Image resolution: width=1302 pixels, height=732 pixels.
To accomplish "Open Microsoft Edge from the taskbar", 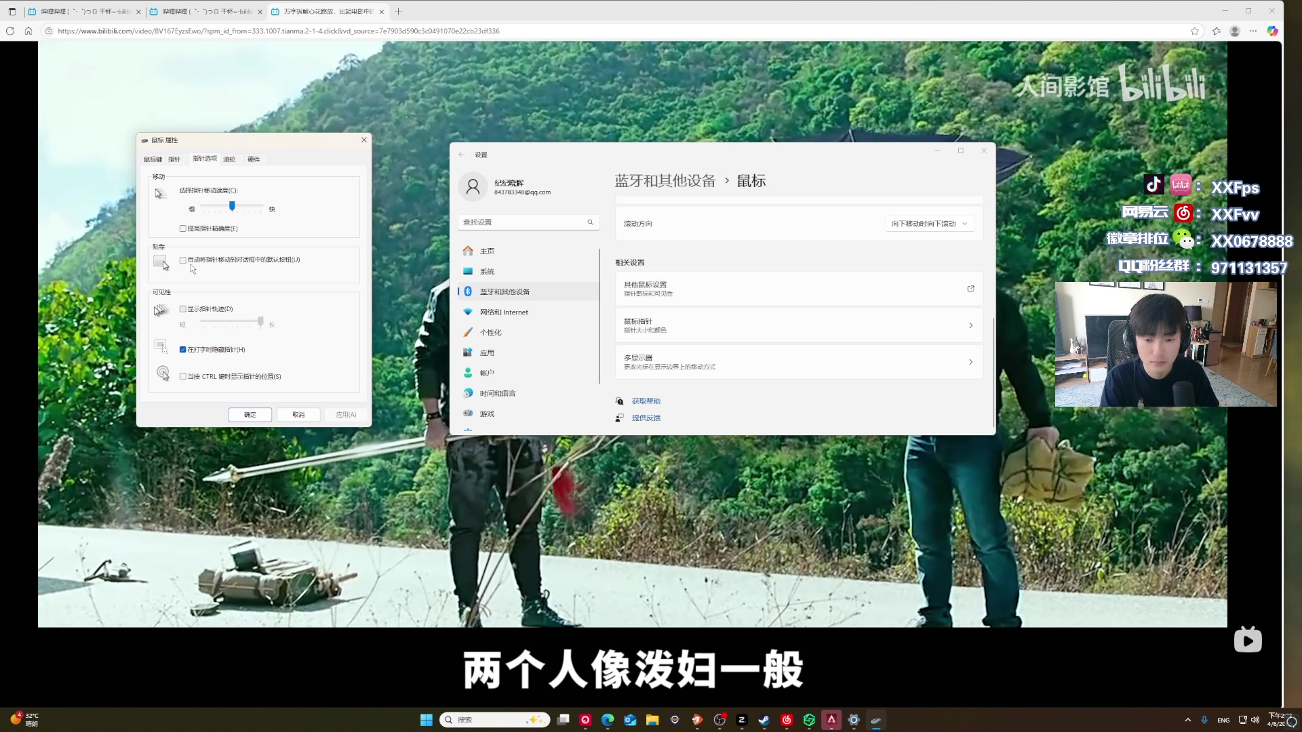I will [x=608, y=720].
